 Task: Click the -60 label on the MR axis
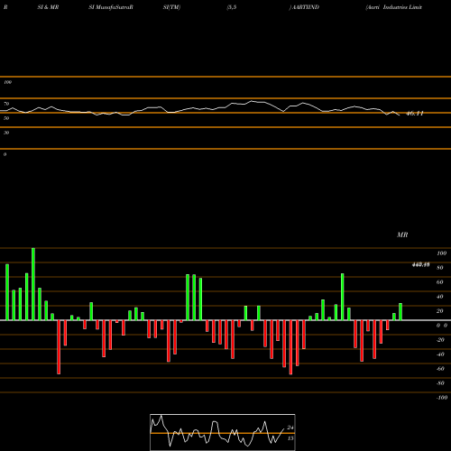click(x=440, y=369)
